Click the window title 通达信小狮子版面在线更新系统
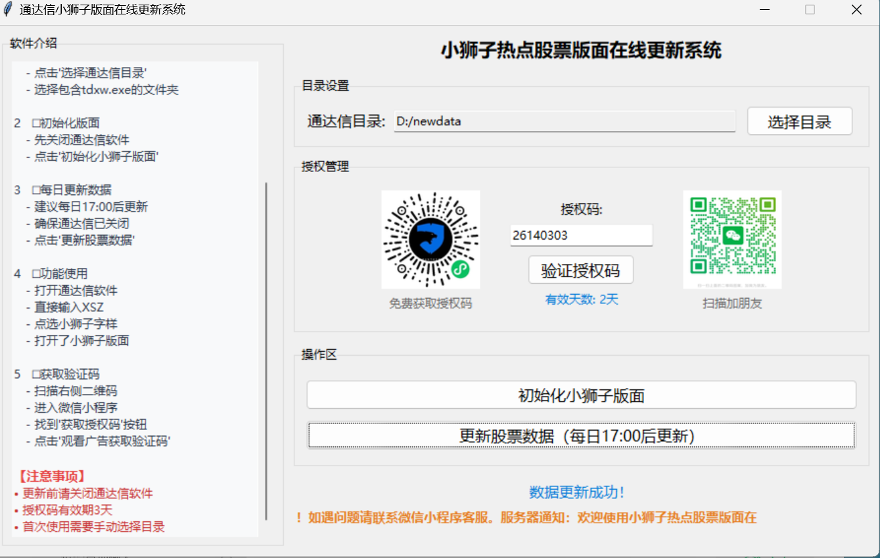 103,10
